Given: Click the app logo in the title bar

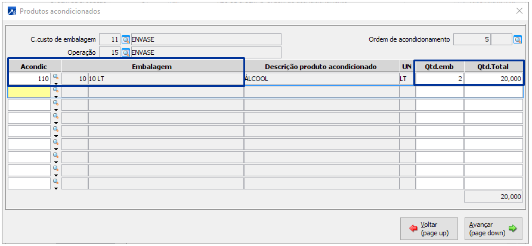Looking at the screenshot, I should (11, 11).
